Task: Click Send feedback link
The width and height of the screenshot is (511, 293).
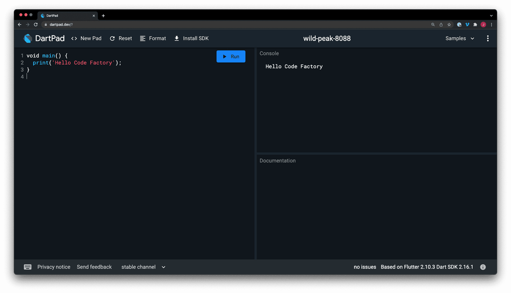Action: 94,267
